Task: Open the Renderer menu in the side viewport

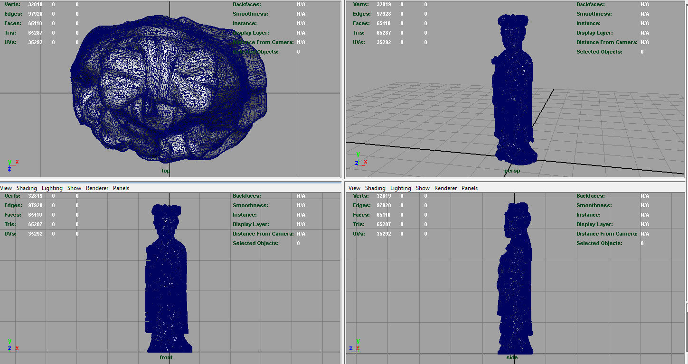Action: click(x=446, y=188)
